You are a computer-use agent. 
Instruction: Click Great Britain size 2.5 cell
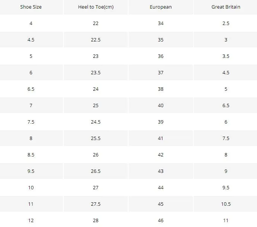[x=226, y=23]
